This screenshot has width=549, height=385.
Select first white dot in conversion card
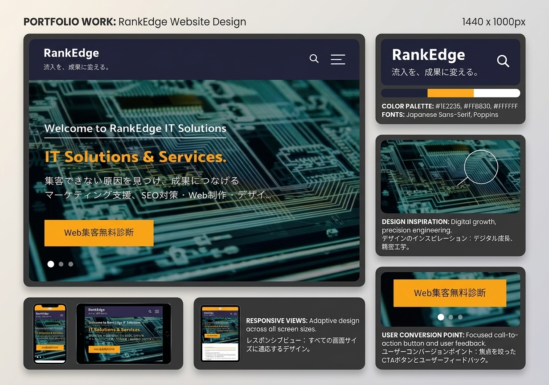441,317
